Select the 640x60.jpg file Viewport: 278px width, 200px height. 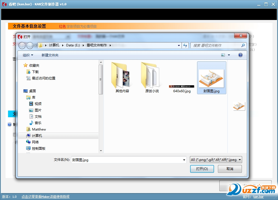click(x=182, y=89)
